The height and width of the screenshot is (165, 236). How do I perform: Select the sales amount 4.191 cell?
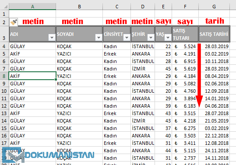coord(185,54)
